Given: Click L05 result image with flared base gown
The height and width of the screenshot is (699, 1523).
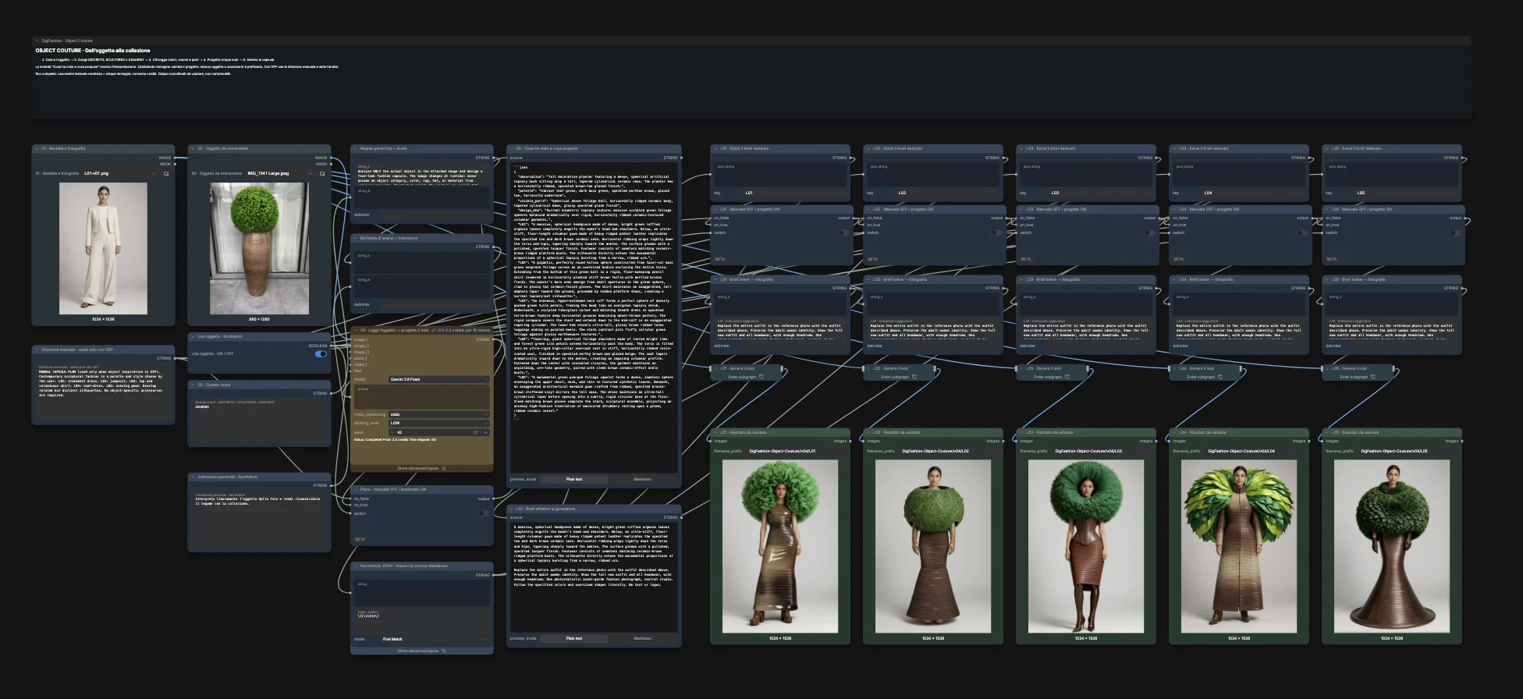Looking at the screenshot, I should click(1392, 546).
